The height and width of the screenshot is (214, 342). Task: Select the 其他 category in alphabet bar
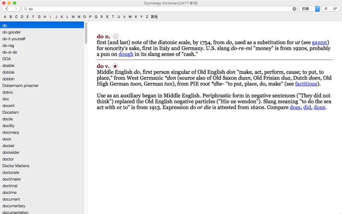pyautogui.click(x=154, y=17)
